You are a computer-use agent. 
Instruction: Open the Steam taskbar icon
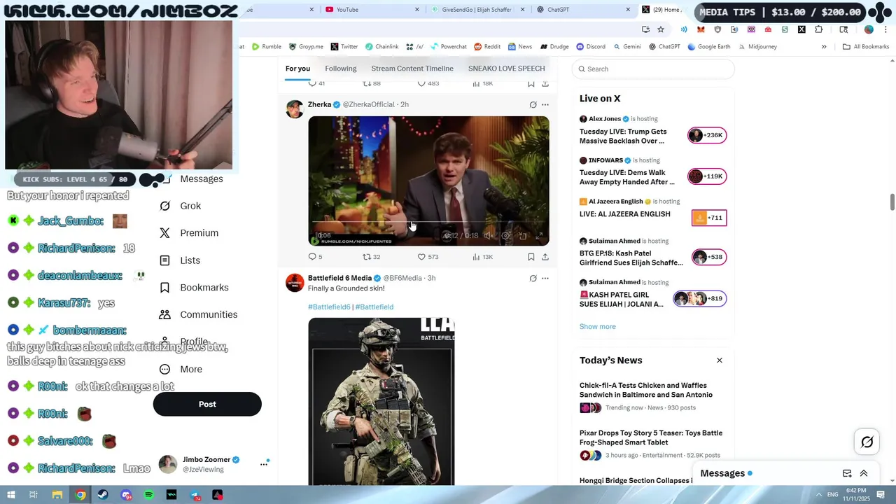(x=103, y=495)
